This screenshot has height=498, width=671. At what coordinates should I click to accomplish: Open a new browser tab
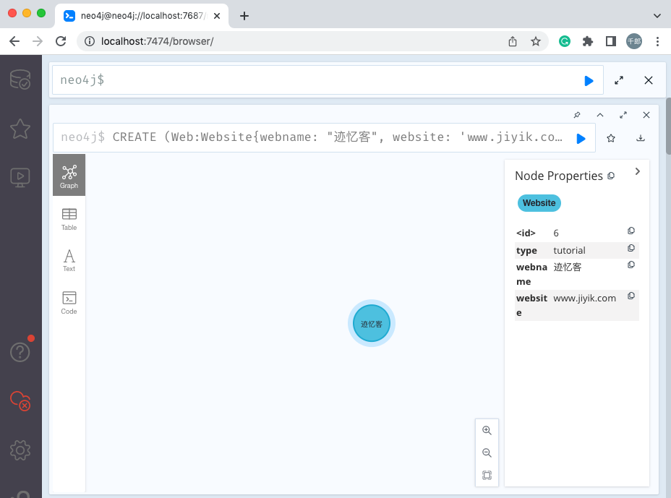244,16
